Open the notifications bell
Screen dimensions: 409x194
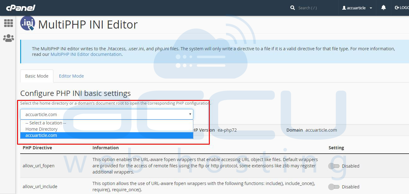384,8
